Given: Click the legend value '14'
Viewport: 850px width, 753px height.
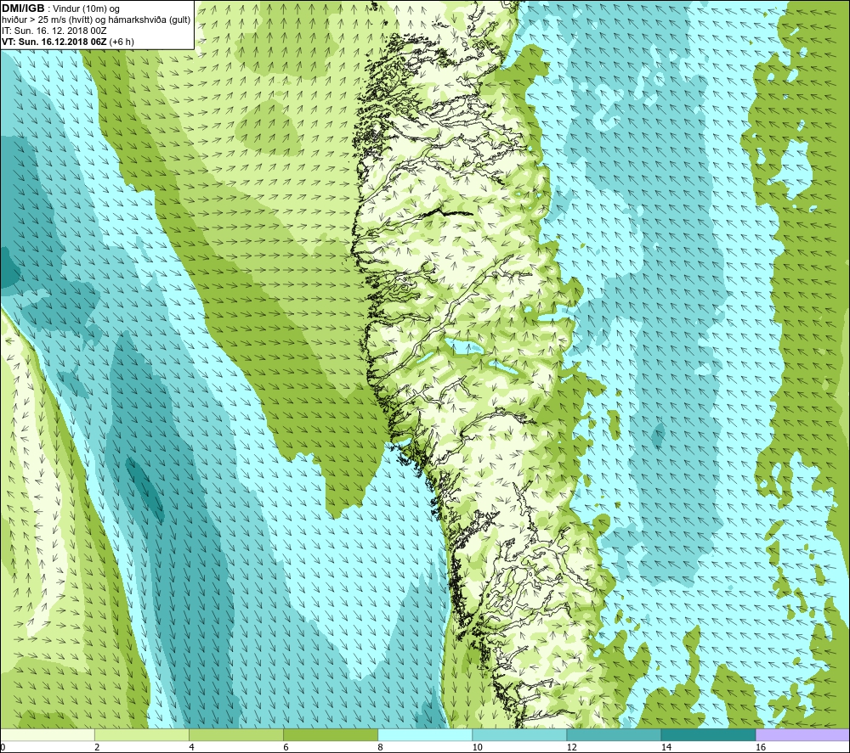Looking at the screenshot, I should pos(666,748).
